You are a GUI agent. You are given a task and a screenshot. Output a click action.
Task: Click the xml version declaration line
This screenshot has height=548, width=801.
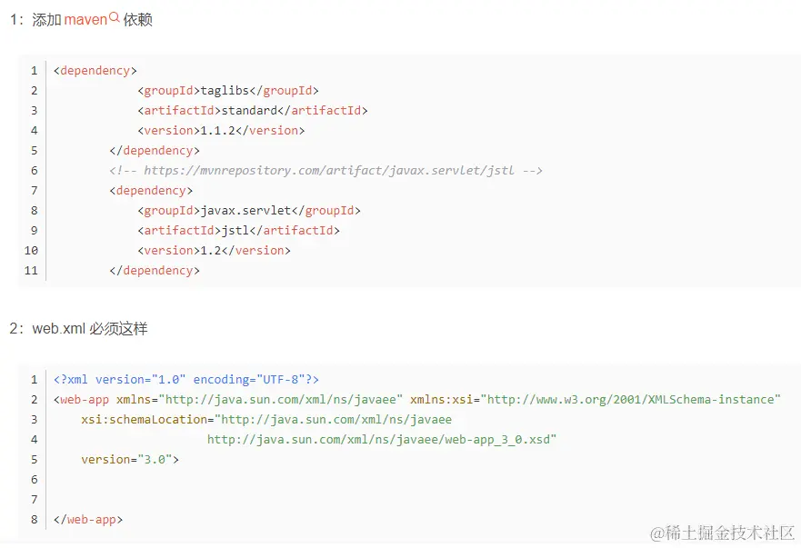[186, 380]
